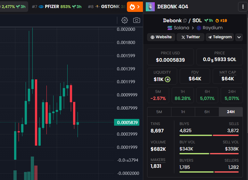Click the BUYERS count 1,785
This screenshot has width=248, height=180.
coord(185,167)
